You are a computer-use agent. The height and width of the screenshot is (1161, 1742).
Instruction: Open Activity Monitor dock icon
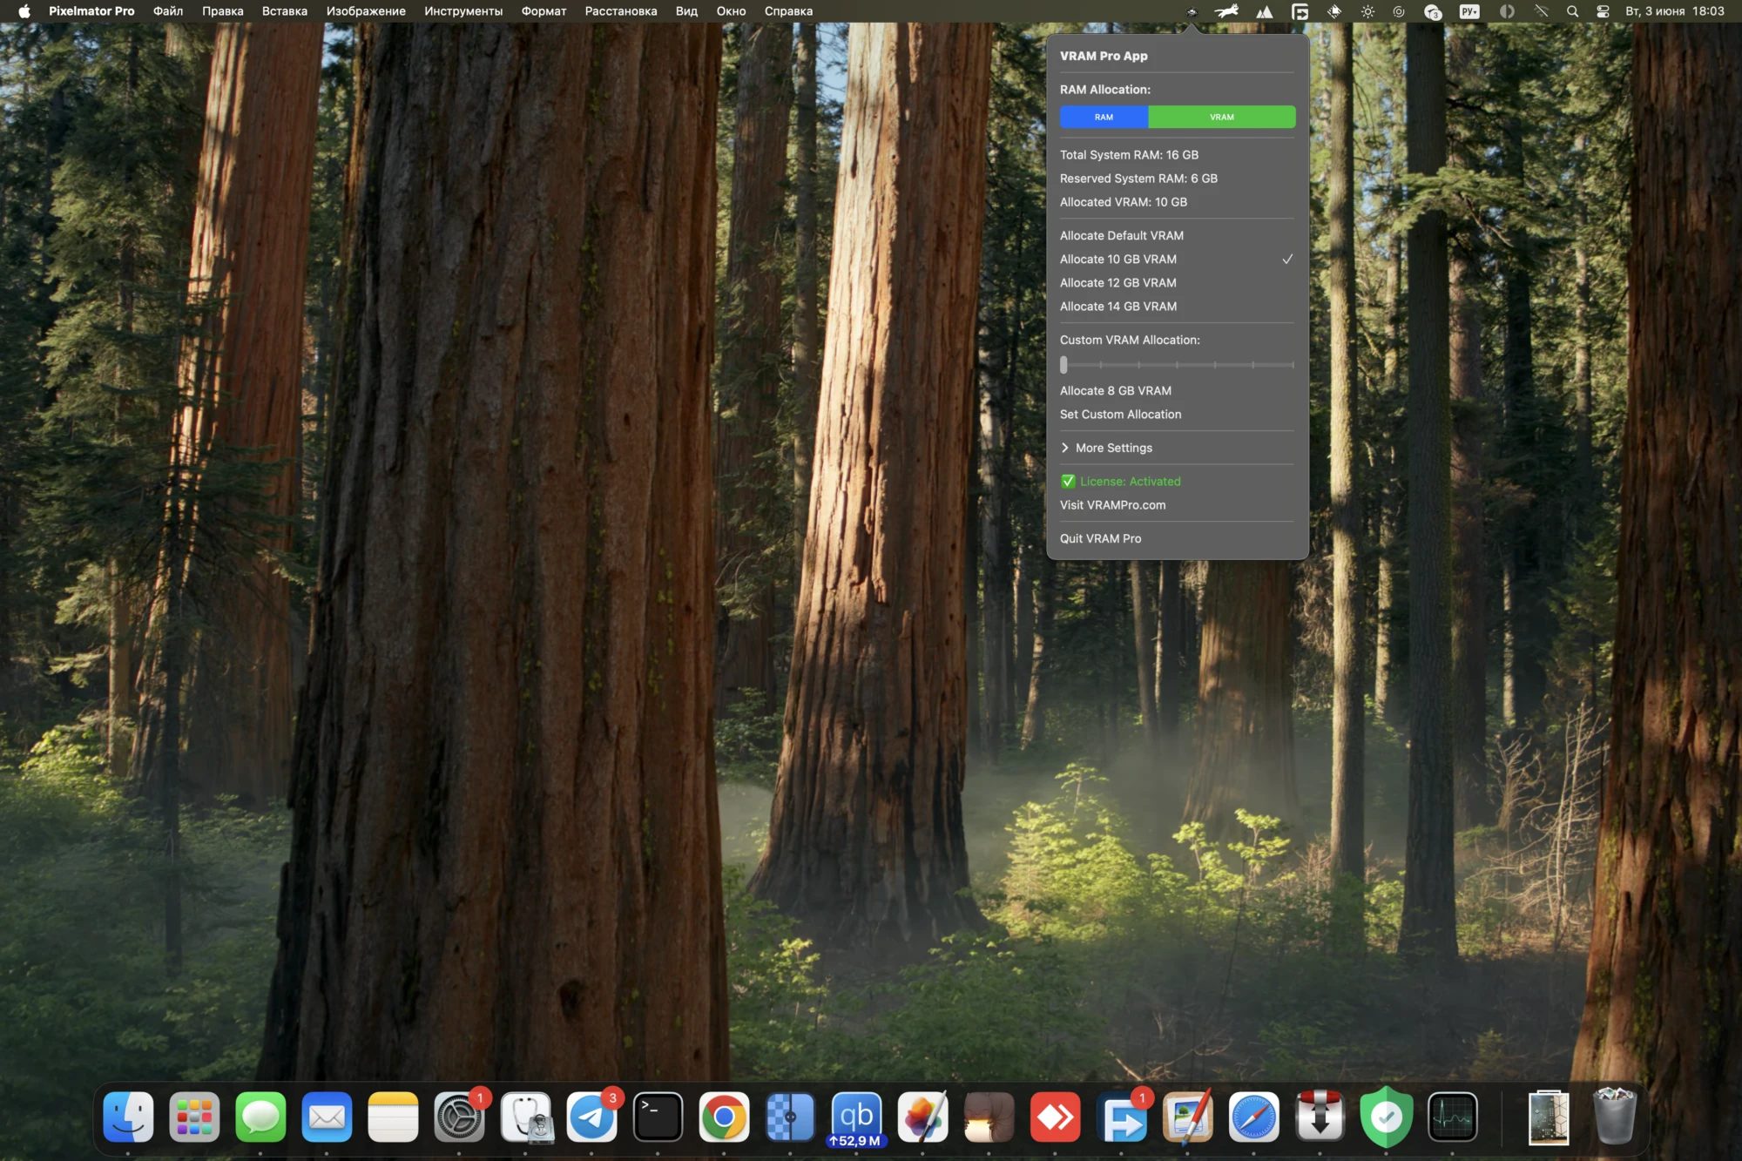pos(1452,1117)
